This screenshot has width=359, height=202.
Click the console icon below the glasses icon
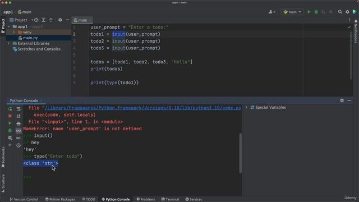click(x=19, y=138)
